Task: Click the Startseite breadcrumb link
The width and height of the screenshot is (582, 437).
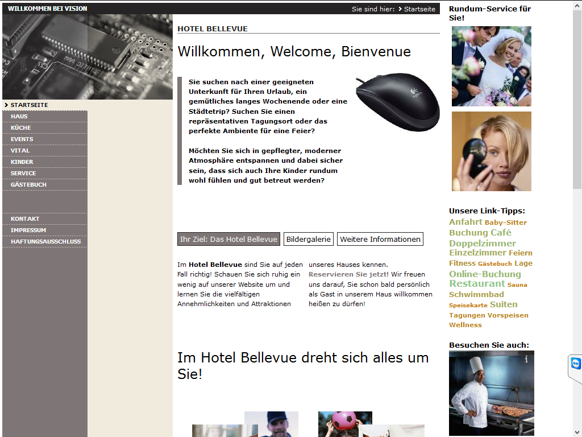Action: pyautogui.click(x=419, y=9)
